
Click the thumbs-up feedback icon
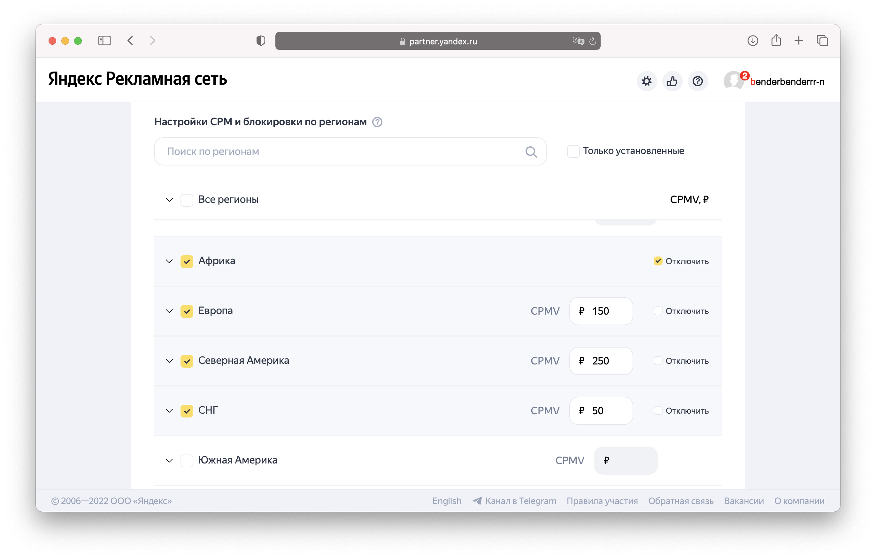coord(672,81)
